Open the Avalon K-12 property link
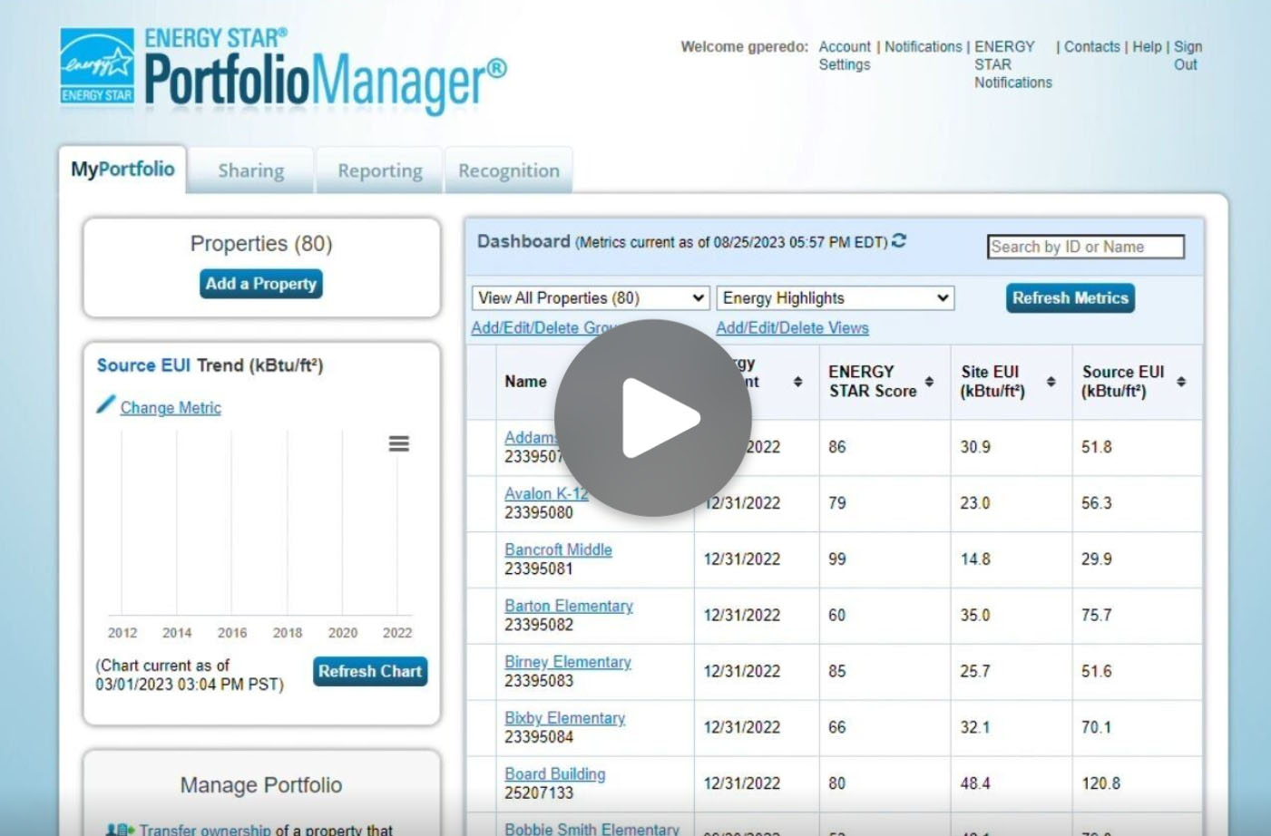Screen dimensions: 1271x836 546,493
